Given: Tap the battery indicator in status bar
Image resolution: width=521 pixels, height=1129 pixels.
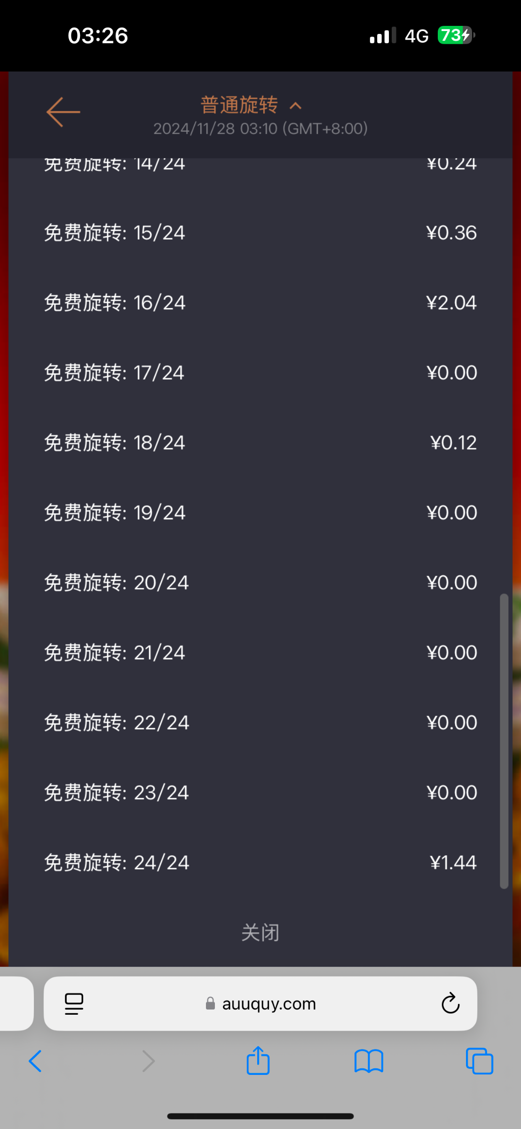Looking at the screenshot, I should [455, 35].
